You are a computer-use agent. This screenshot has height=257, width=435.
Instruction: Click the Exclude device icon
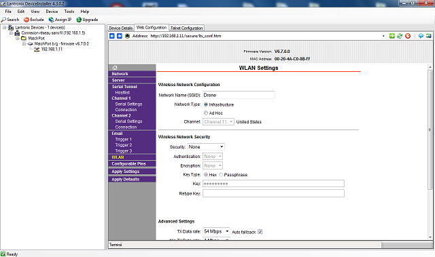click(27, 20)
